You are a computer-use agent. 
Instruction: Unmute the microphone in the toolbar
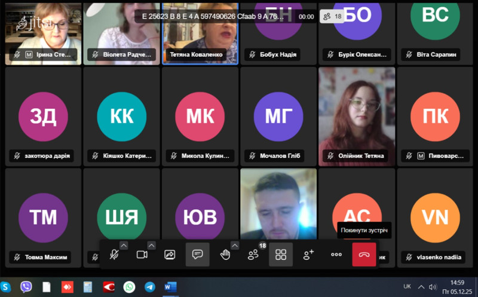[x=114, y=255]
